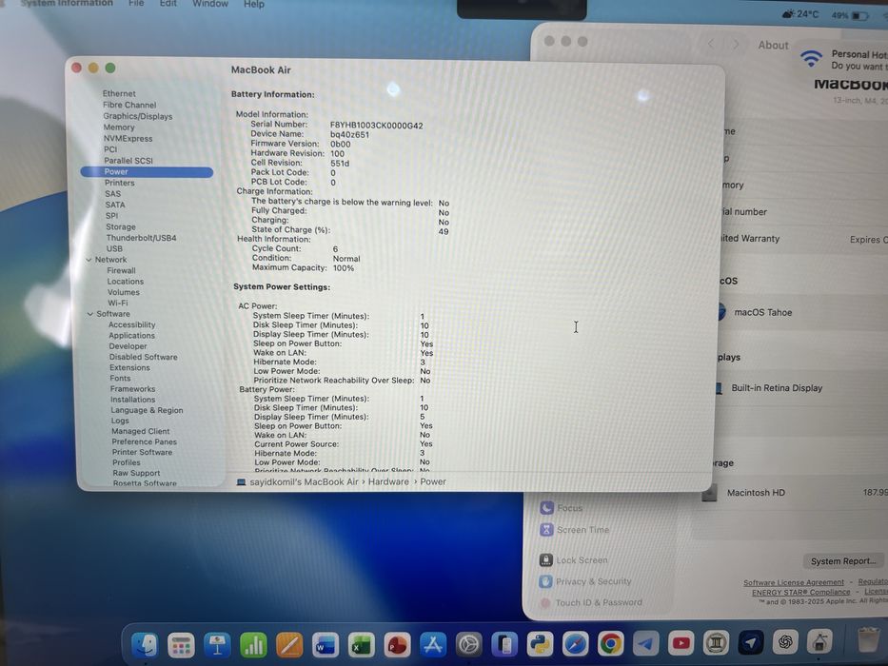This screenshot has width=888, height=666.
Task: Open iPhone Mirroring in the Dock
Action: coord(504,644)
